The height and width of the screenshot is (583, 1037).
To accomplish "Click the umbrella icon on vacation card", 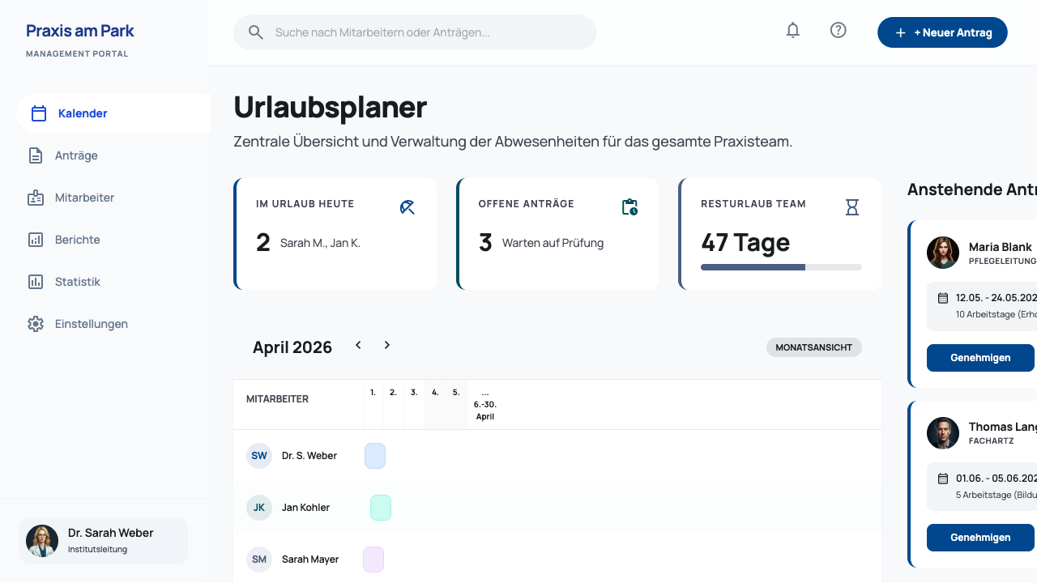I will 408,207.
